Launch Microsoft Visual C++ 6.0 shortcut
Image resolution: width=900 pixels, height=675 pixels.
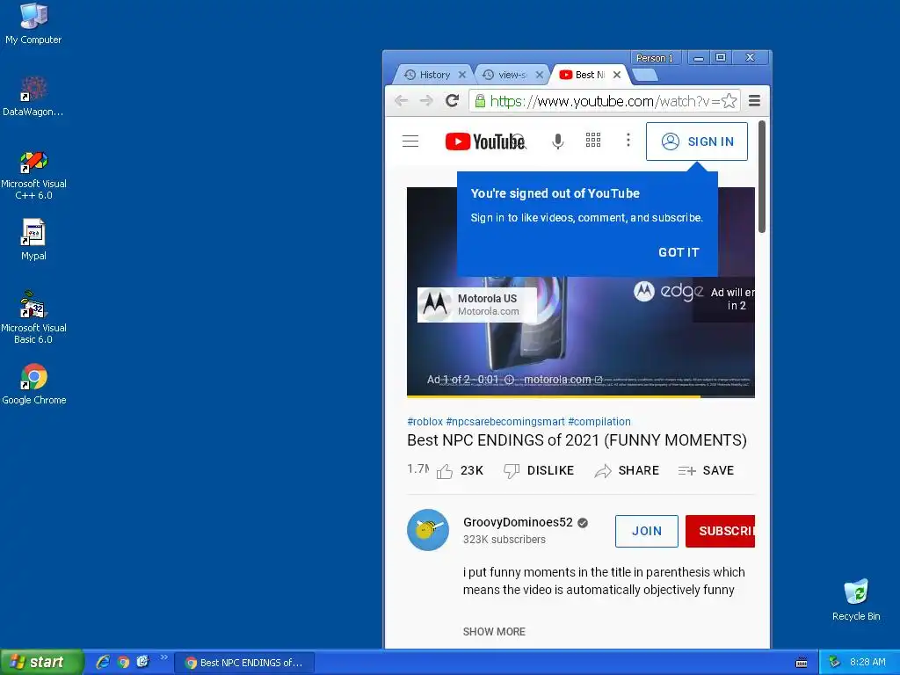tap(33, 175)
